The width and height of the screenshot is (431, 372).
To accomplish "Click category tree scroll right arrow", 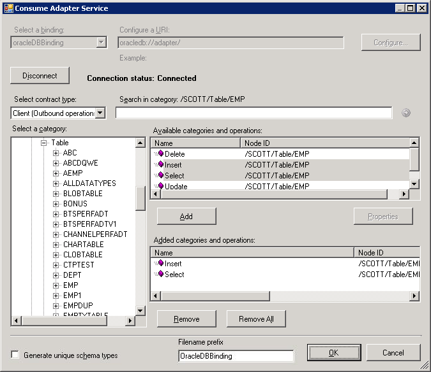I will [130, 320].
